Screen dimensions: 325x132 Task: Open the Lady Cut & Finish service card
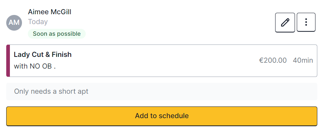pyautogui.click(x=162, y=61)
